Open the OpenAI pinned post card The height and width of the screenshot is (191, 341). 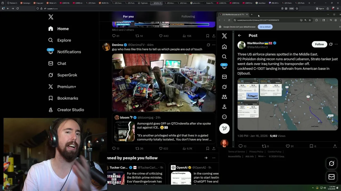coord(194,174)
